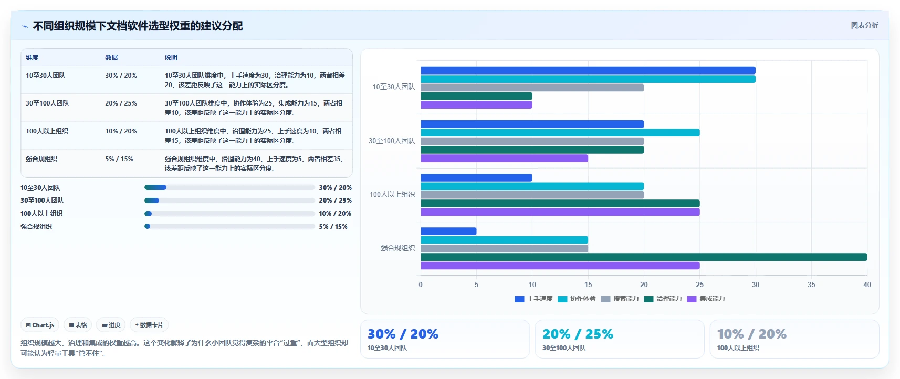The height and width of the screenshot is (379, 900).
Task: Click the 10至30人团队 progress bar
Action: [229, 187]
